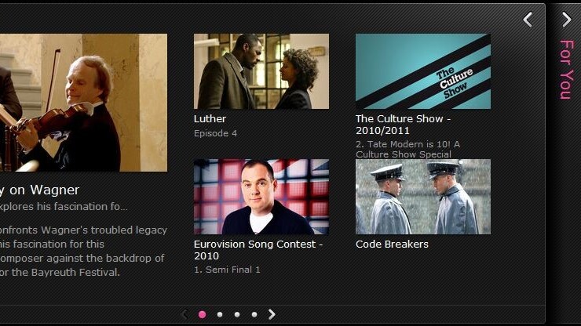Open the Code Breakers thumbnail

point(423,197)
